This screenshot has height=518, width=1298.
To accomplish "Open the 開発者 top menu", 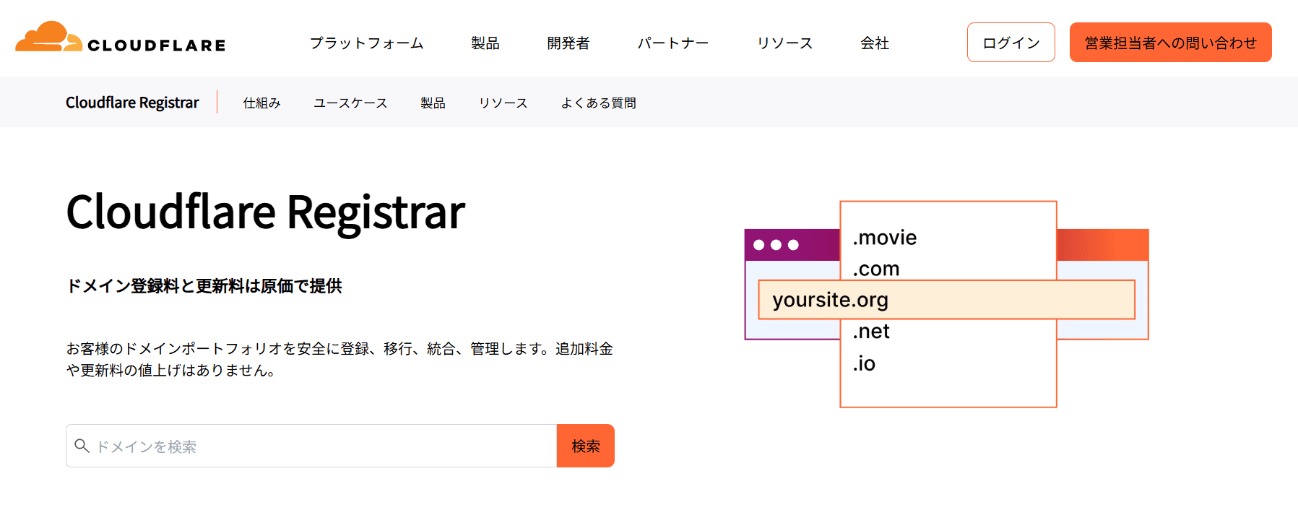I will [x=568, y=43].
